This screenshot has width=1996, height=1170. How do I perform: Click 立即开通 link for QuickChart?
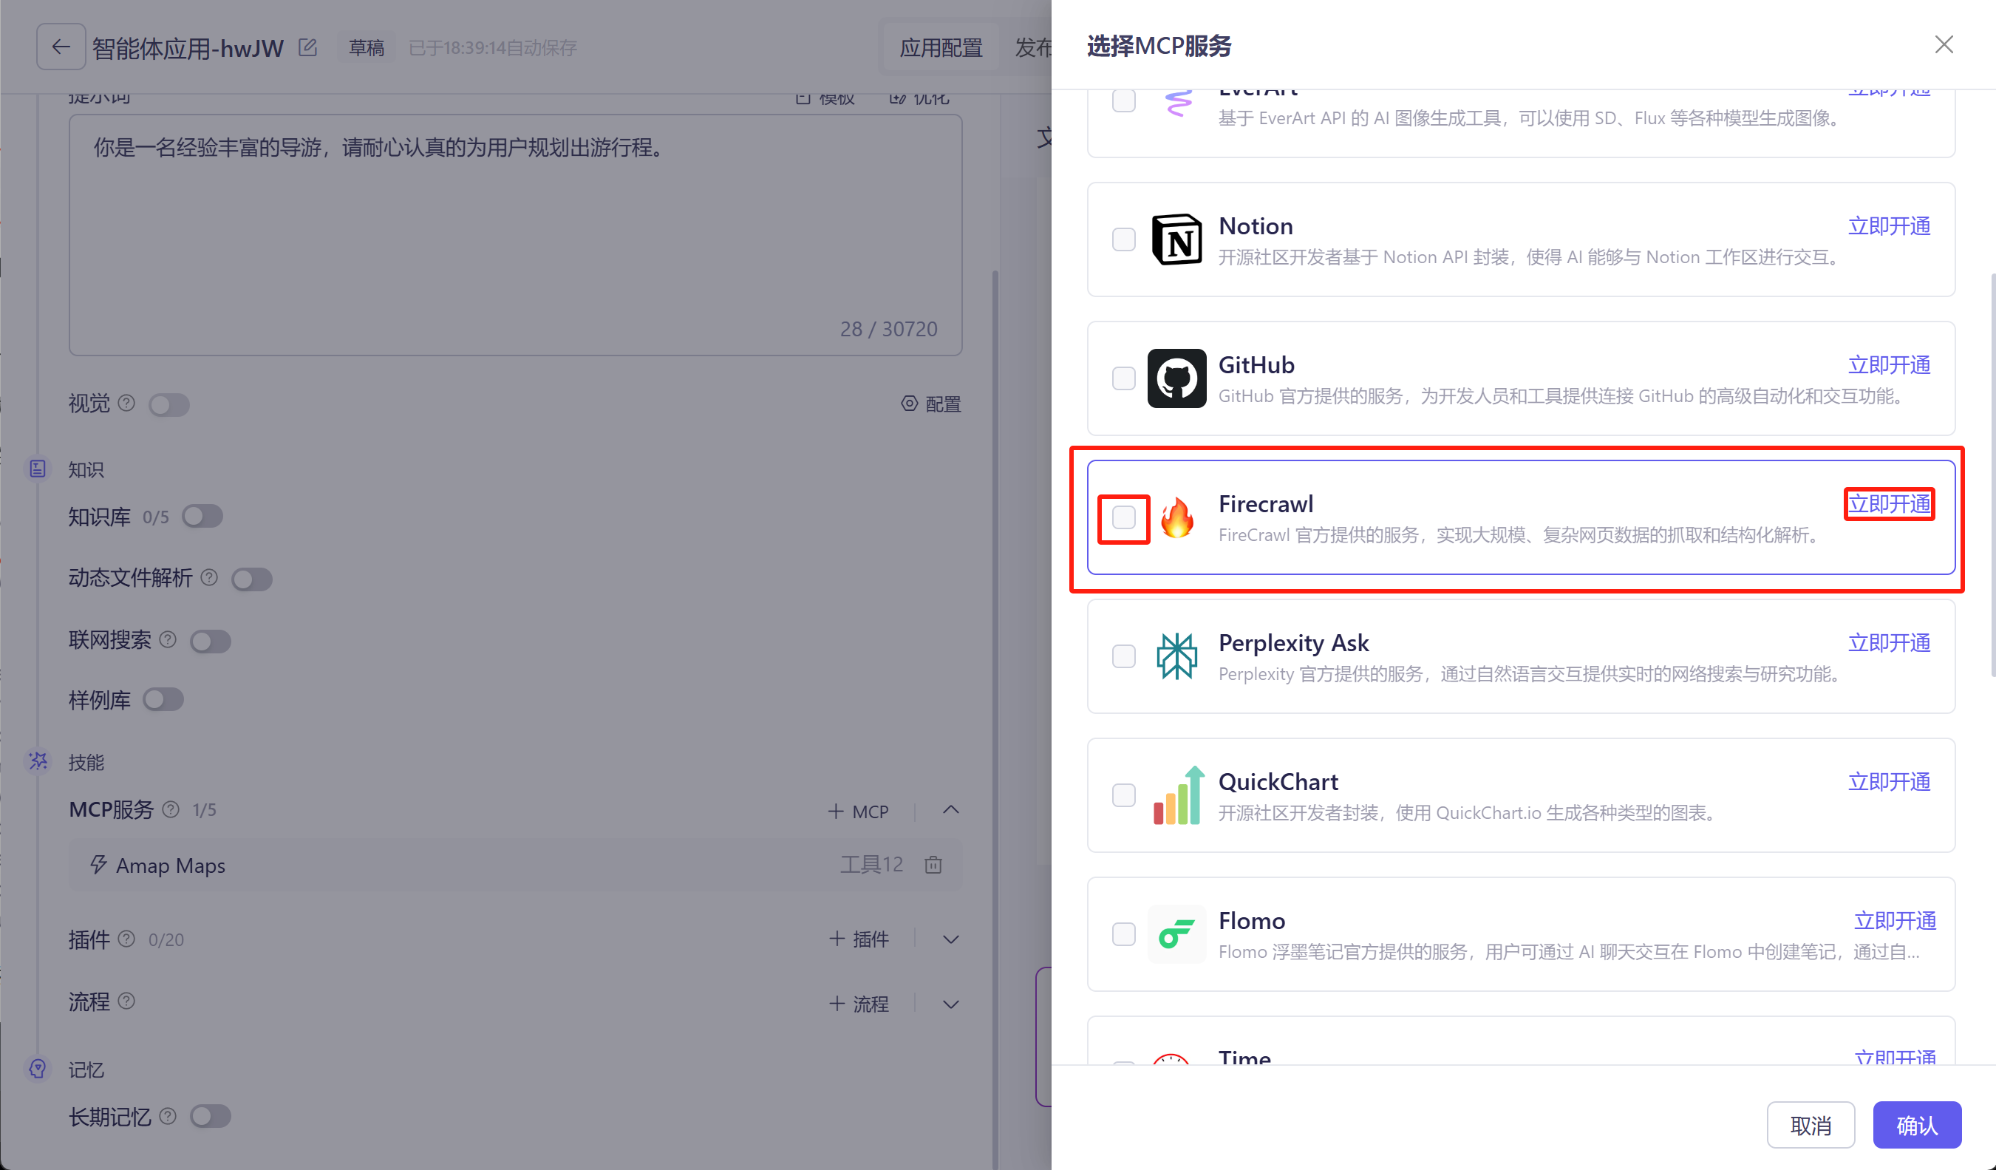(1889, 782)
